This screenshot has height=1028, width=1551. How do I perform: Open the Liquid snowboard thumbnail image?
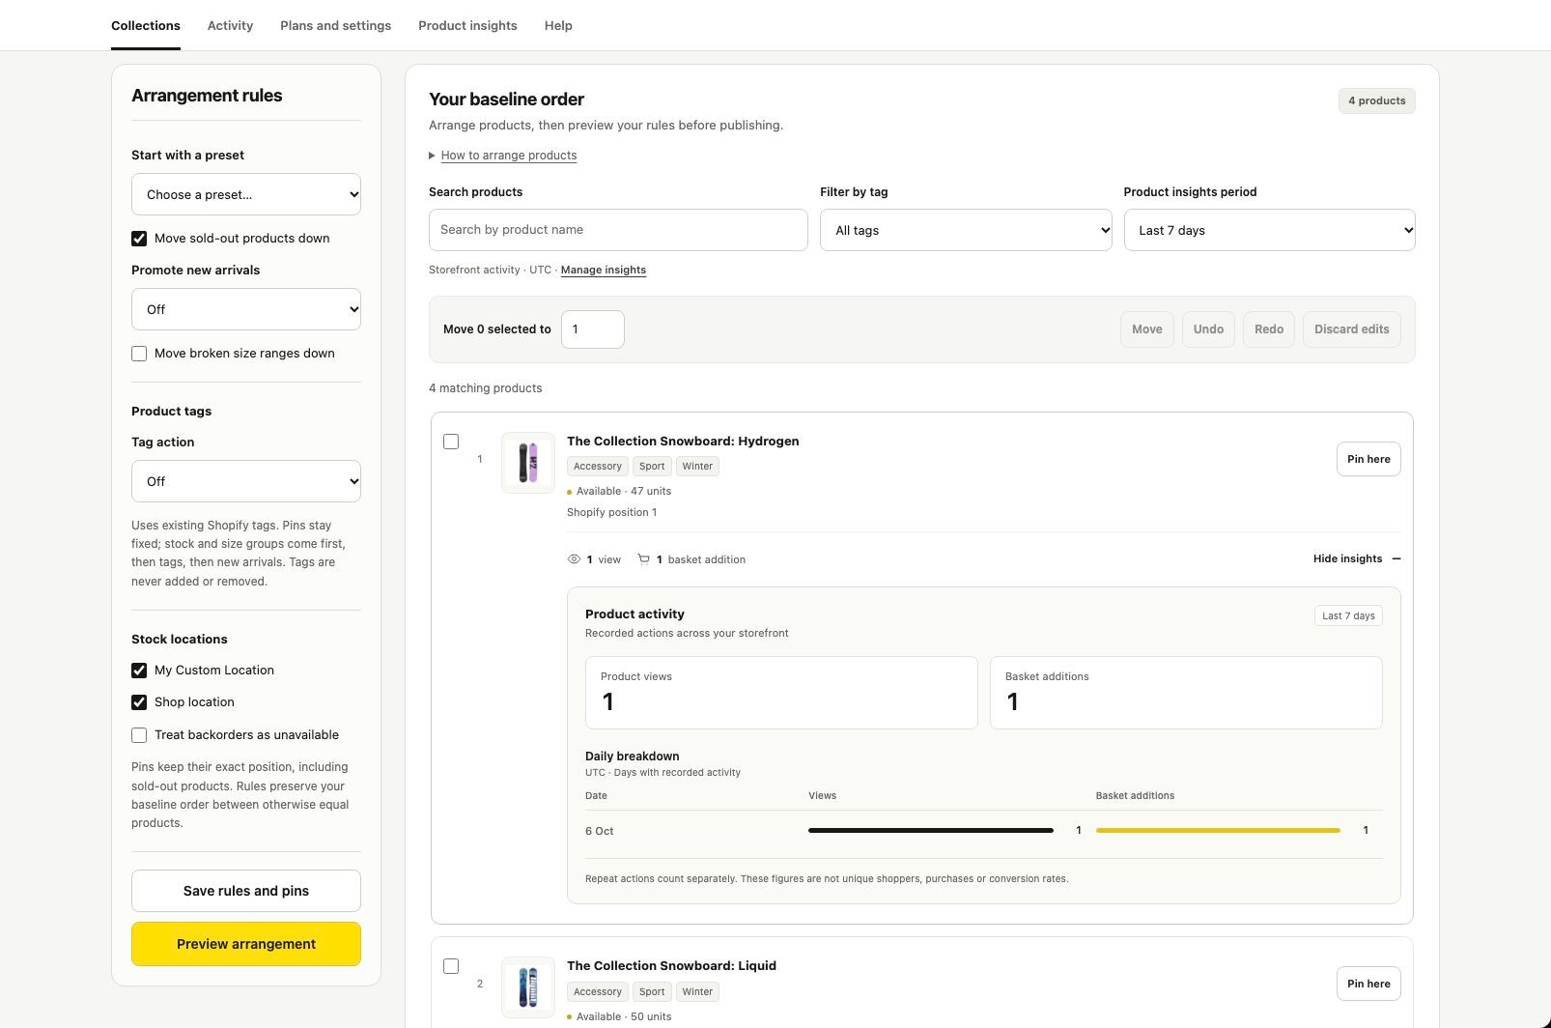[528, 987]
